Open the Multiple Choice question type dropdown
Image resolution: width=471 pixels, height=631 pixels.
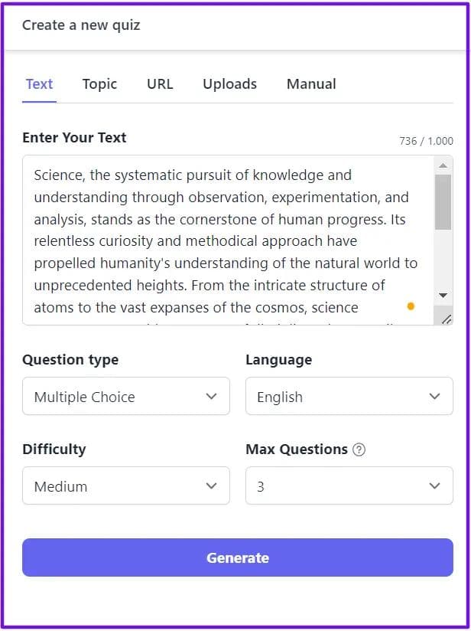tap(126, 396)
